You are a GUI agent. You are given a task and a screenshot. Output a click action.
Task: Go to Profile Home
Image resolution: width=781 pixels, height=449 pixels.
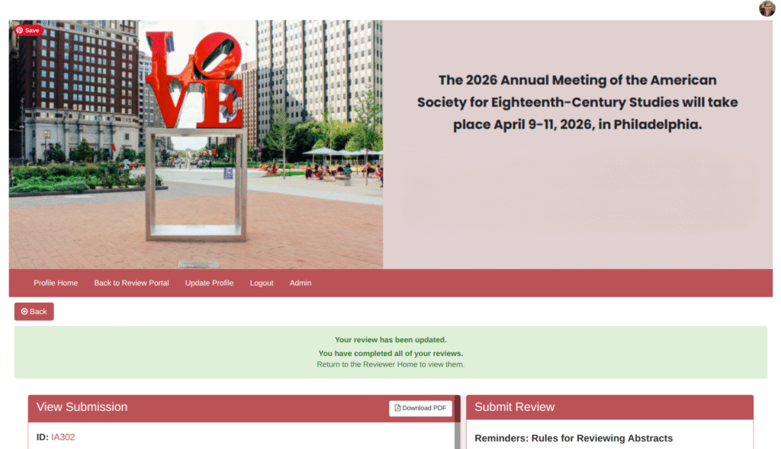(x=56, y=283)
